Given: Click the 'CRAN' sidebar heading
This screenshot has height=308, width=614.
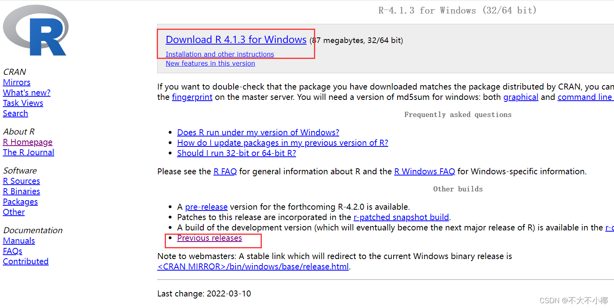Looking at the screenshot, I should [x=14, y=72].
